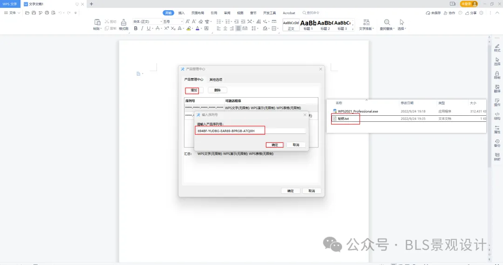Toggle Bold formatting
Viewport: 503px width, 265px height.
tap(136, 28)
